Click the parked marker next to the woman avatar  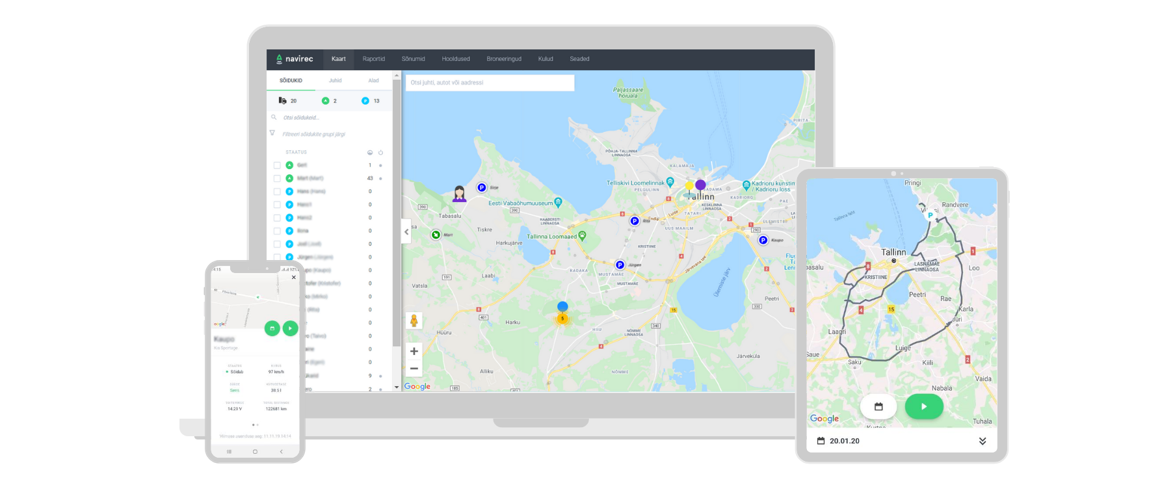coord(482,187)
